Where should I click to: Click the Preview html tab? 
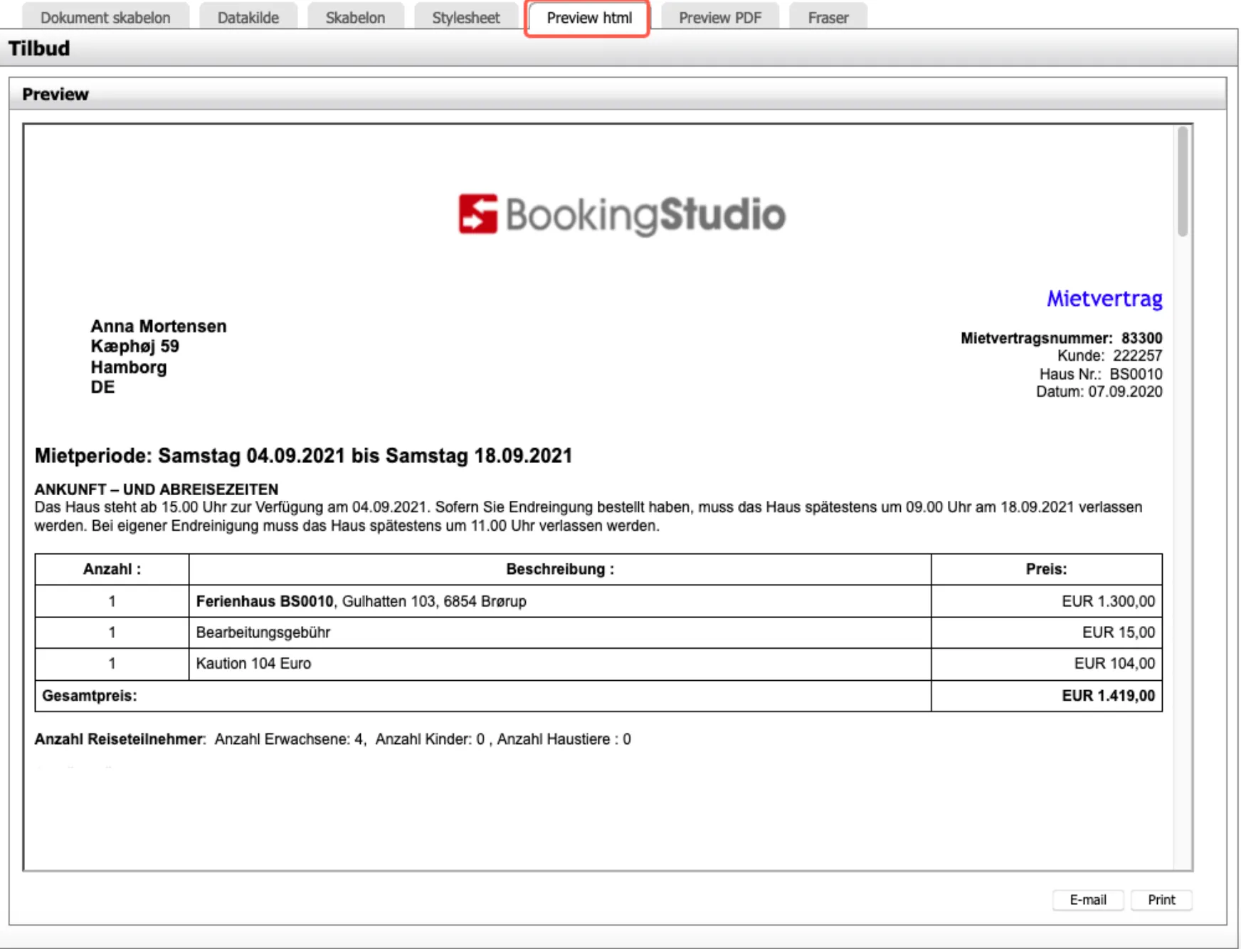[x=588, y=18]
